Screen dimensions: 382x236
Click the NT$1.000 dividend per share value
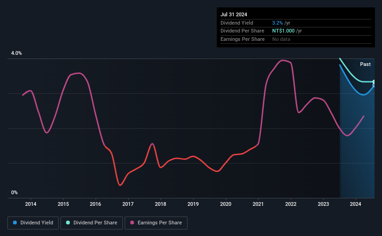coord(283,31)
